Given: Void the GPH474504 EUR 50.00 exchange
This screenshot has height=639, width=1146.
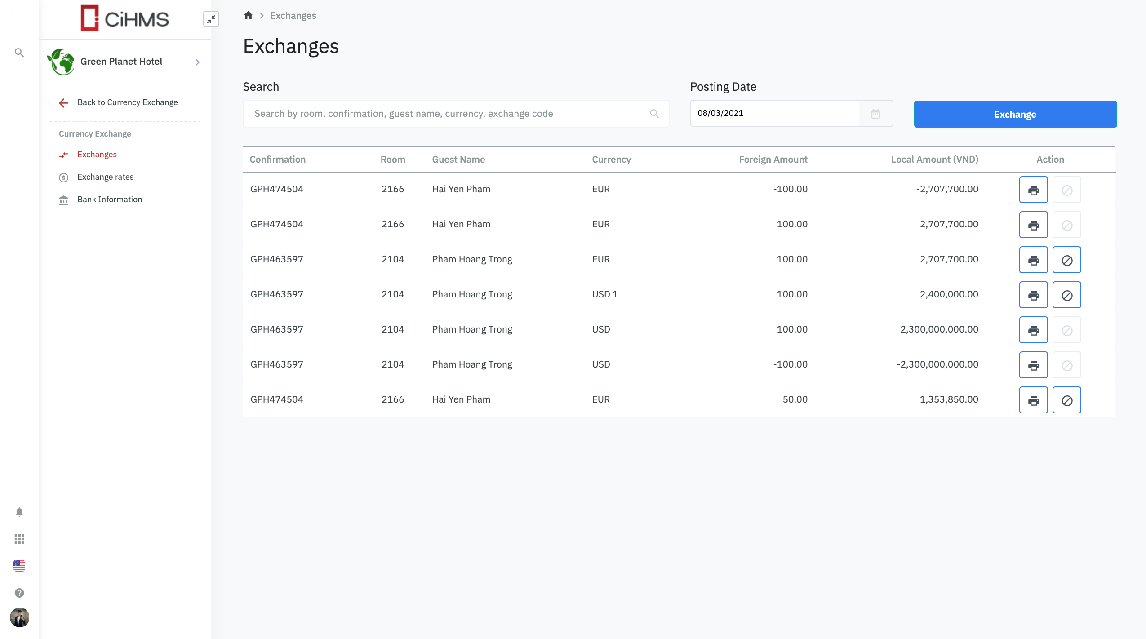Looking at the screenshot, I should 1066,399.
